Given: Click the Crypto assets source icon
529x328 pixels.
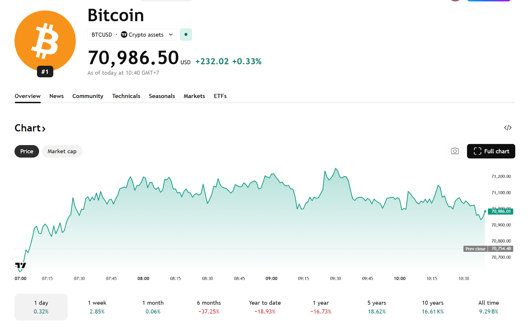Looking at the screenshot, I should [124, 35].
